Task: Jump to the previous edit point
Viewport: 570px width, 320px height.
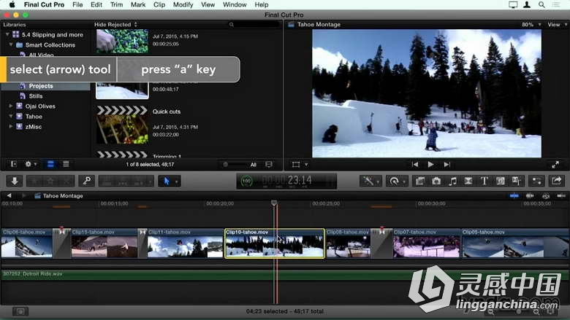Action: pyautogui.click(x=414, y=165)
